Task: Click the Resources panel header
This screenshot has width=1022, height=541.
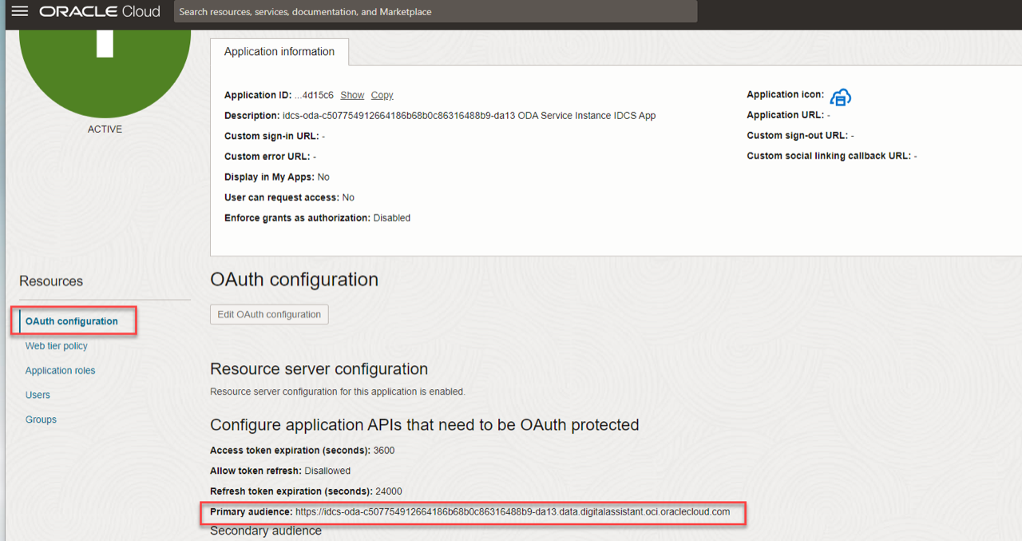Action: (51, 280)
